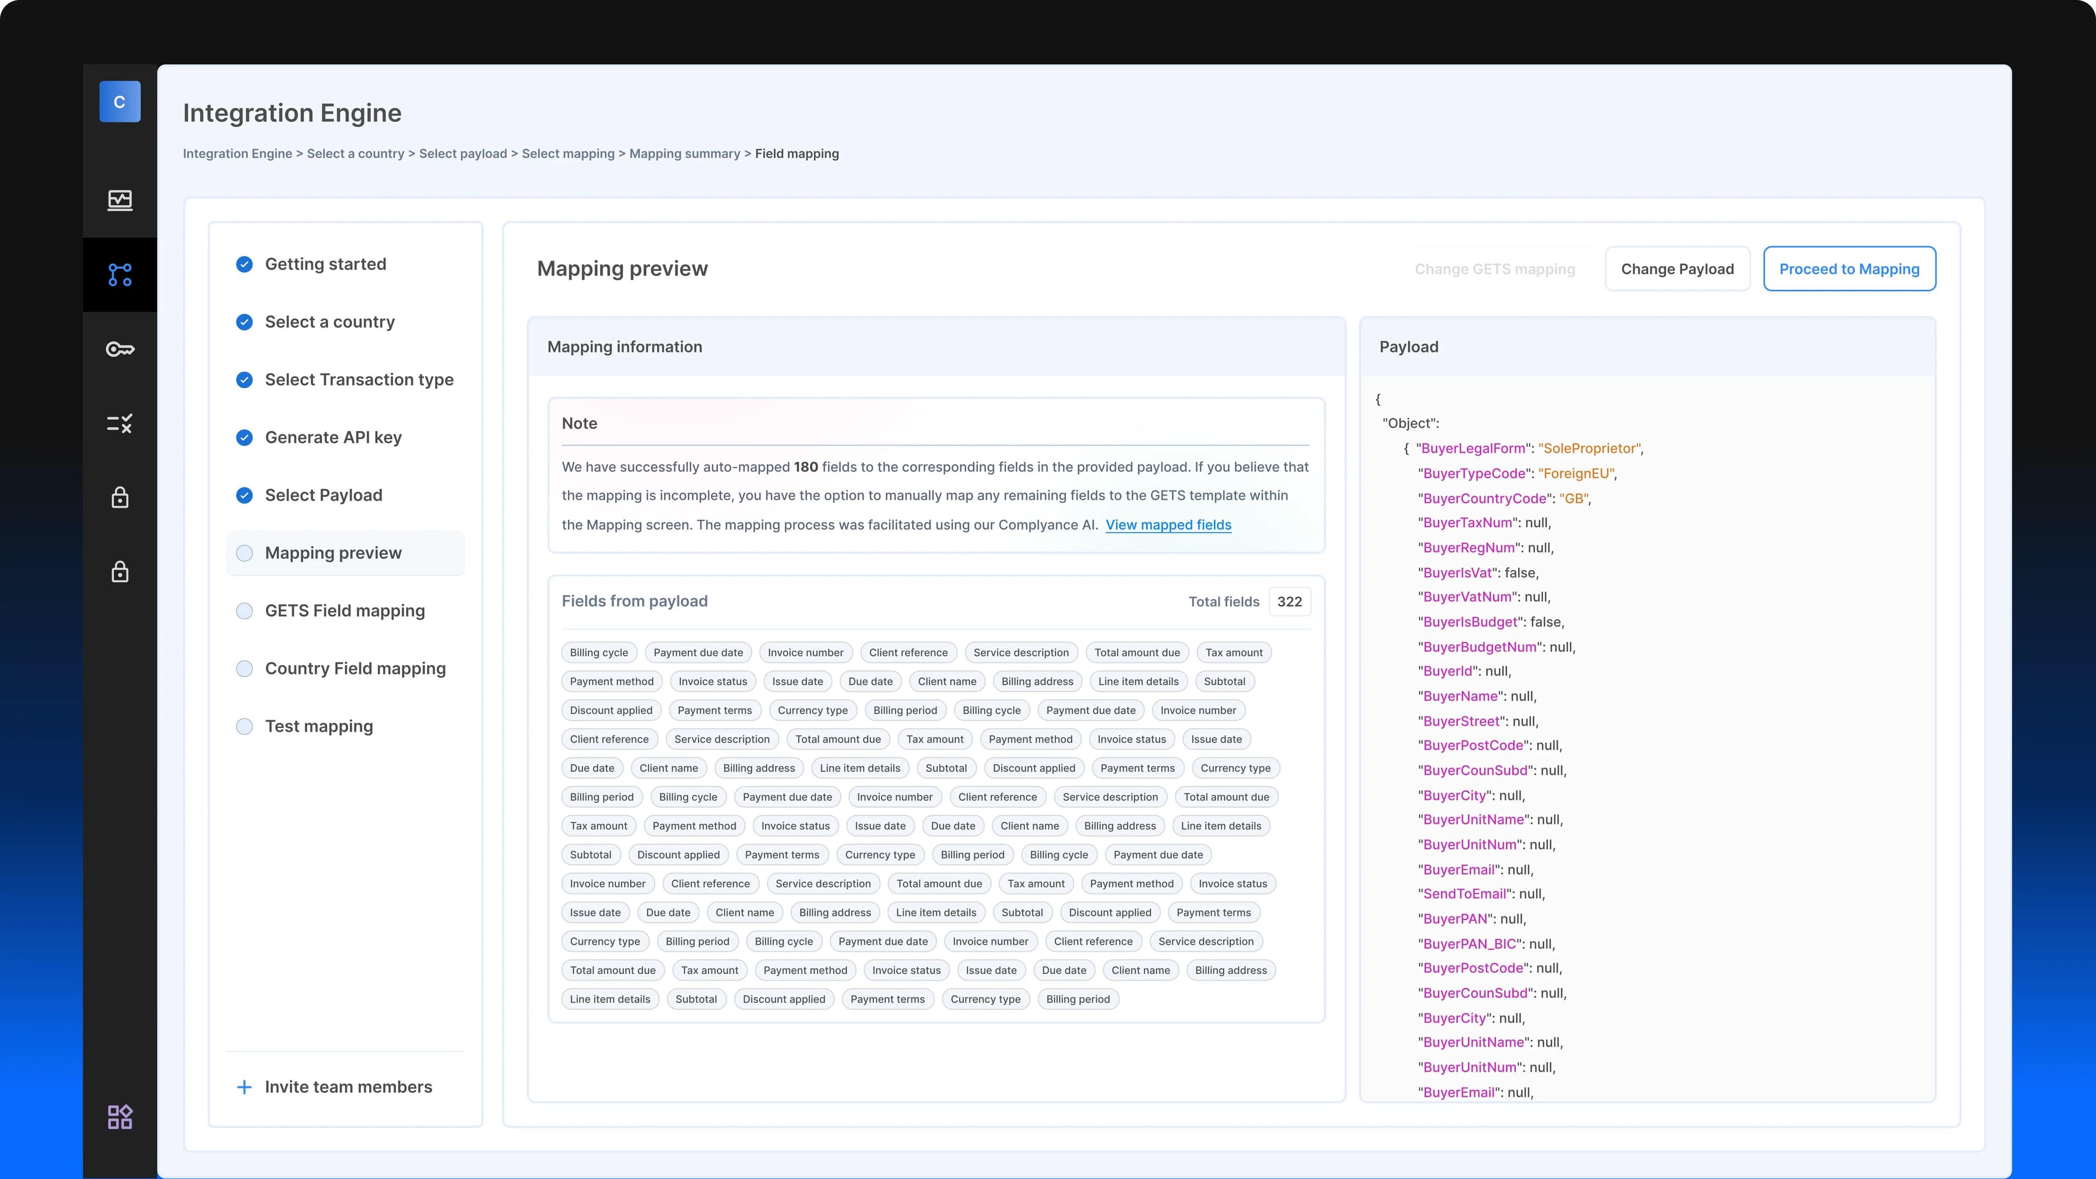Select the Integration Engine nodes icon

pyautogui.click(x=120, y=275)
